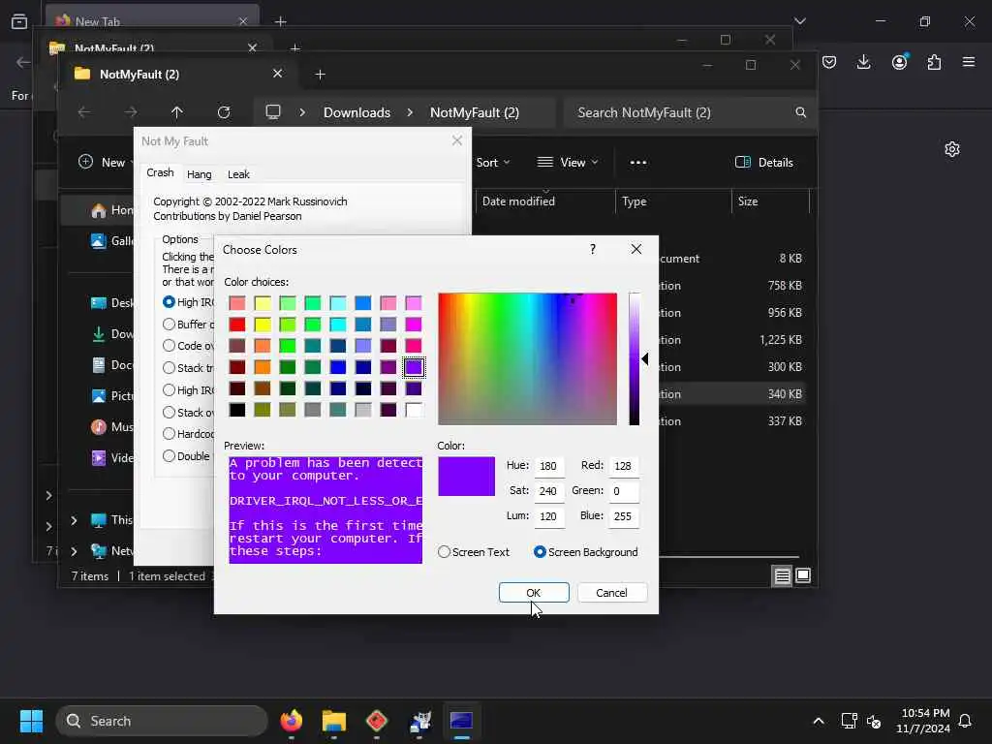
Task: Switch Explorer to details list view icon
Action: (782, 575)
